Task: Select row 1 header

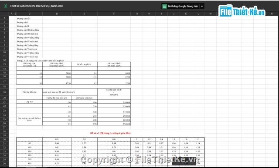Action: pyautogui.click(x=4, y=18)
